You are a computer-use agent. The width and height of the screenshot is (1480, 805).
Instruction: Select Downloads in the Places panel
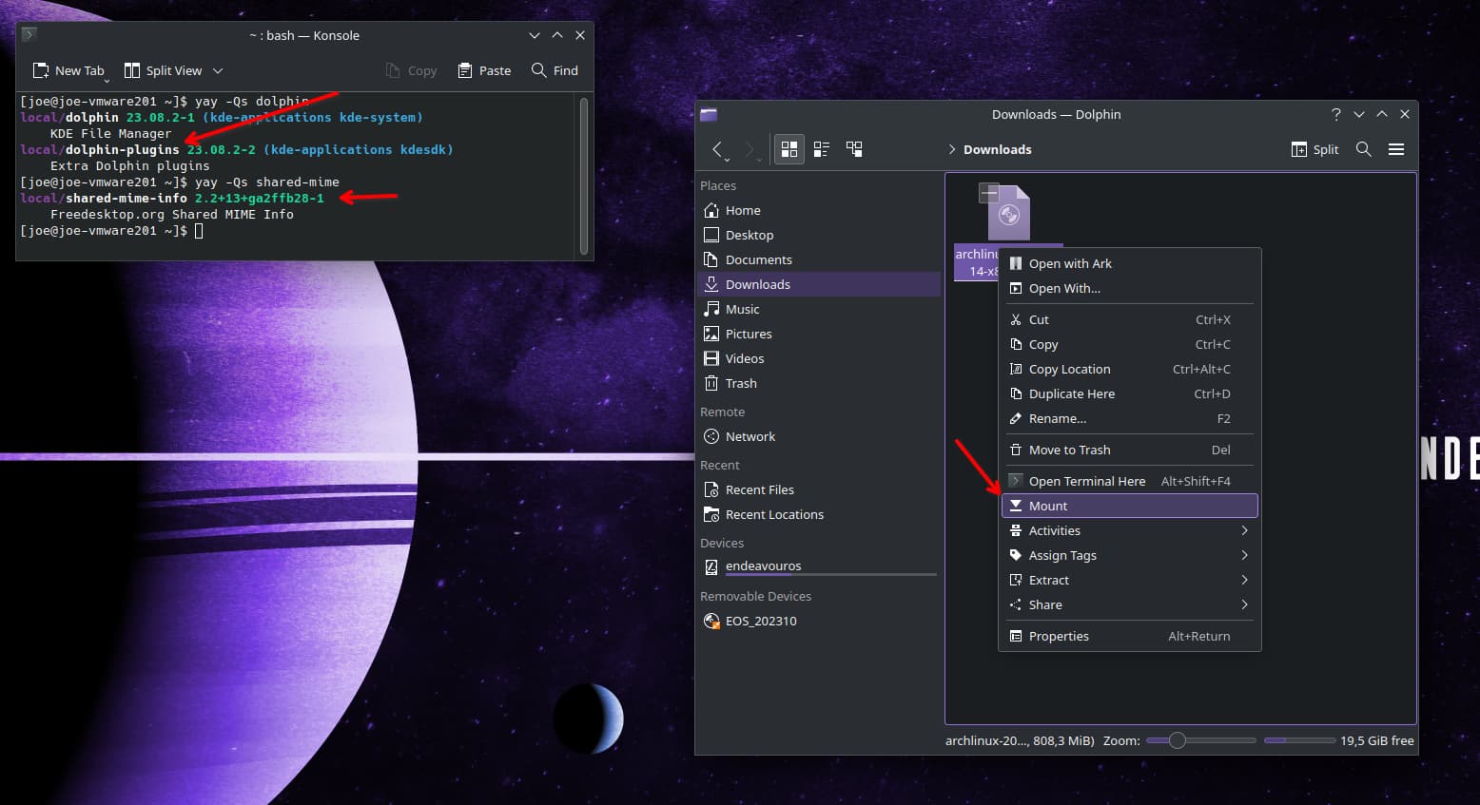click(x=820, y=284)
